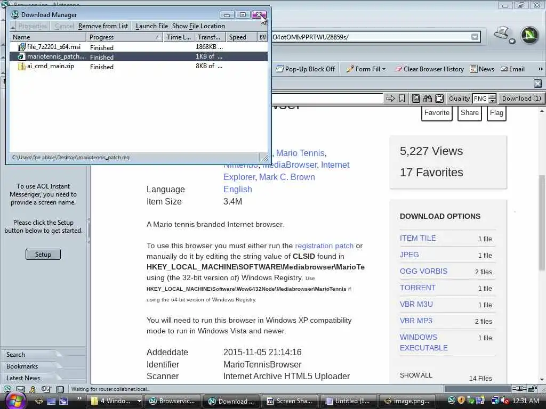Sort downloads by Name column header
The image size is (546, 409).
(48, 37)
